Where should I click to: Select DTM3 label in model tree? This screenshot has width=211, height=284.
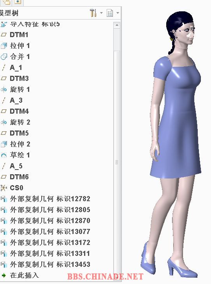(x=19, y=79)
